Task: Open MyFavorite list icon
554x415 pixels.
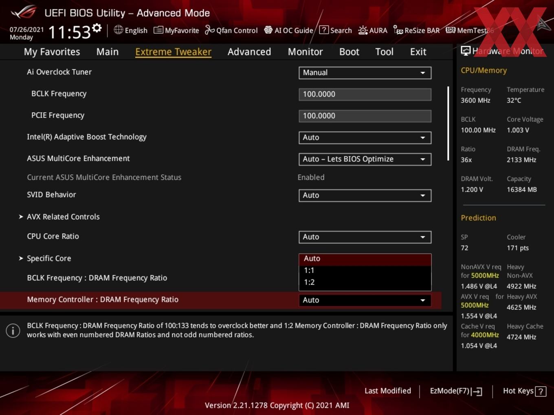Action: tap(158, 30)
